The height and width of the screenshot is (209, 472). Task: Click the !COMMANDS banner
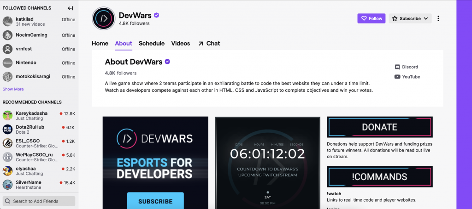[380, 177]
